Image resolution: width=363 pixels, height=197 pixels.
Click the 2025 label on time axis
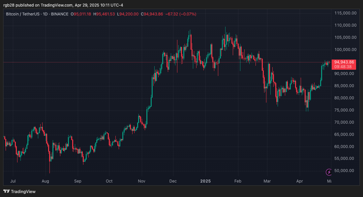click(x=206, y=181)
